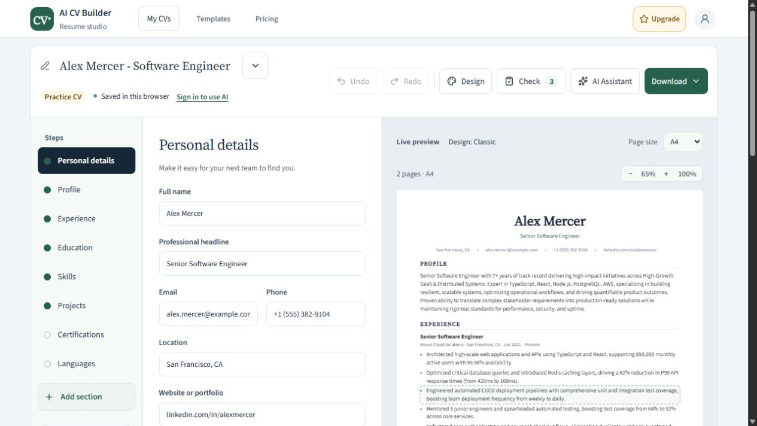This screenshot has width=757, height=426.
Task: Go to the Education step
Action: coord(87,248)
